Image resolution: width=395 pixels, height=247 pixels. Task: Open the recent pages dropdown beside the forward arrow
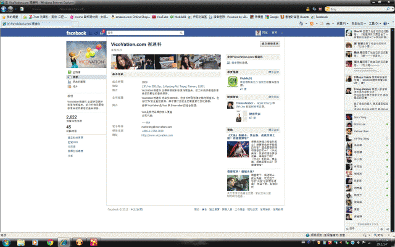point(15,9)
